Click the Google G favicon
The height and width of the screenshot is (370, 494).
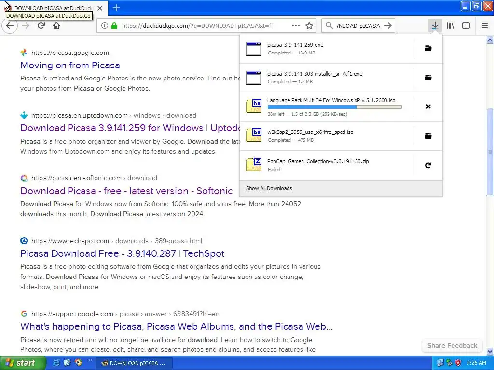pyautogui.click(x=24, y=314)
